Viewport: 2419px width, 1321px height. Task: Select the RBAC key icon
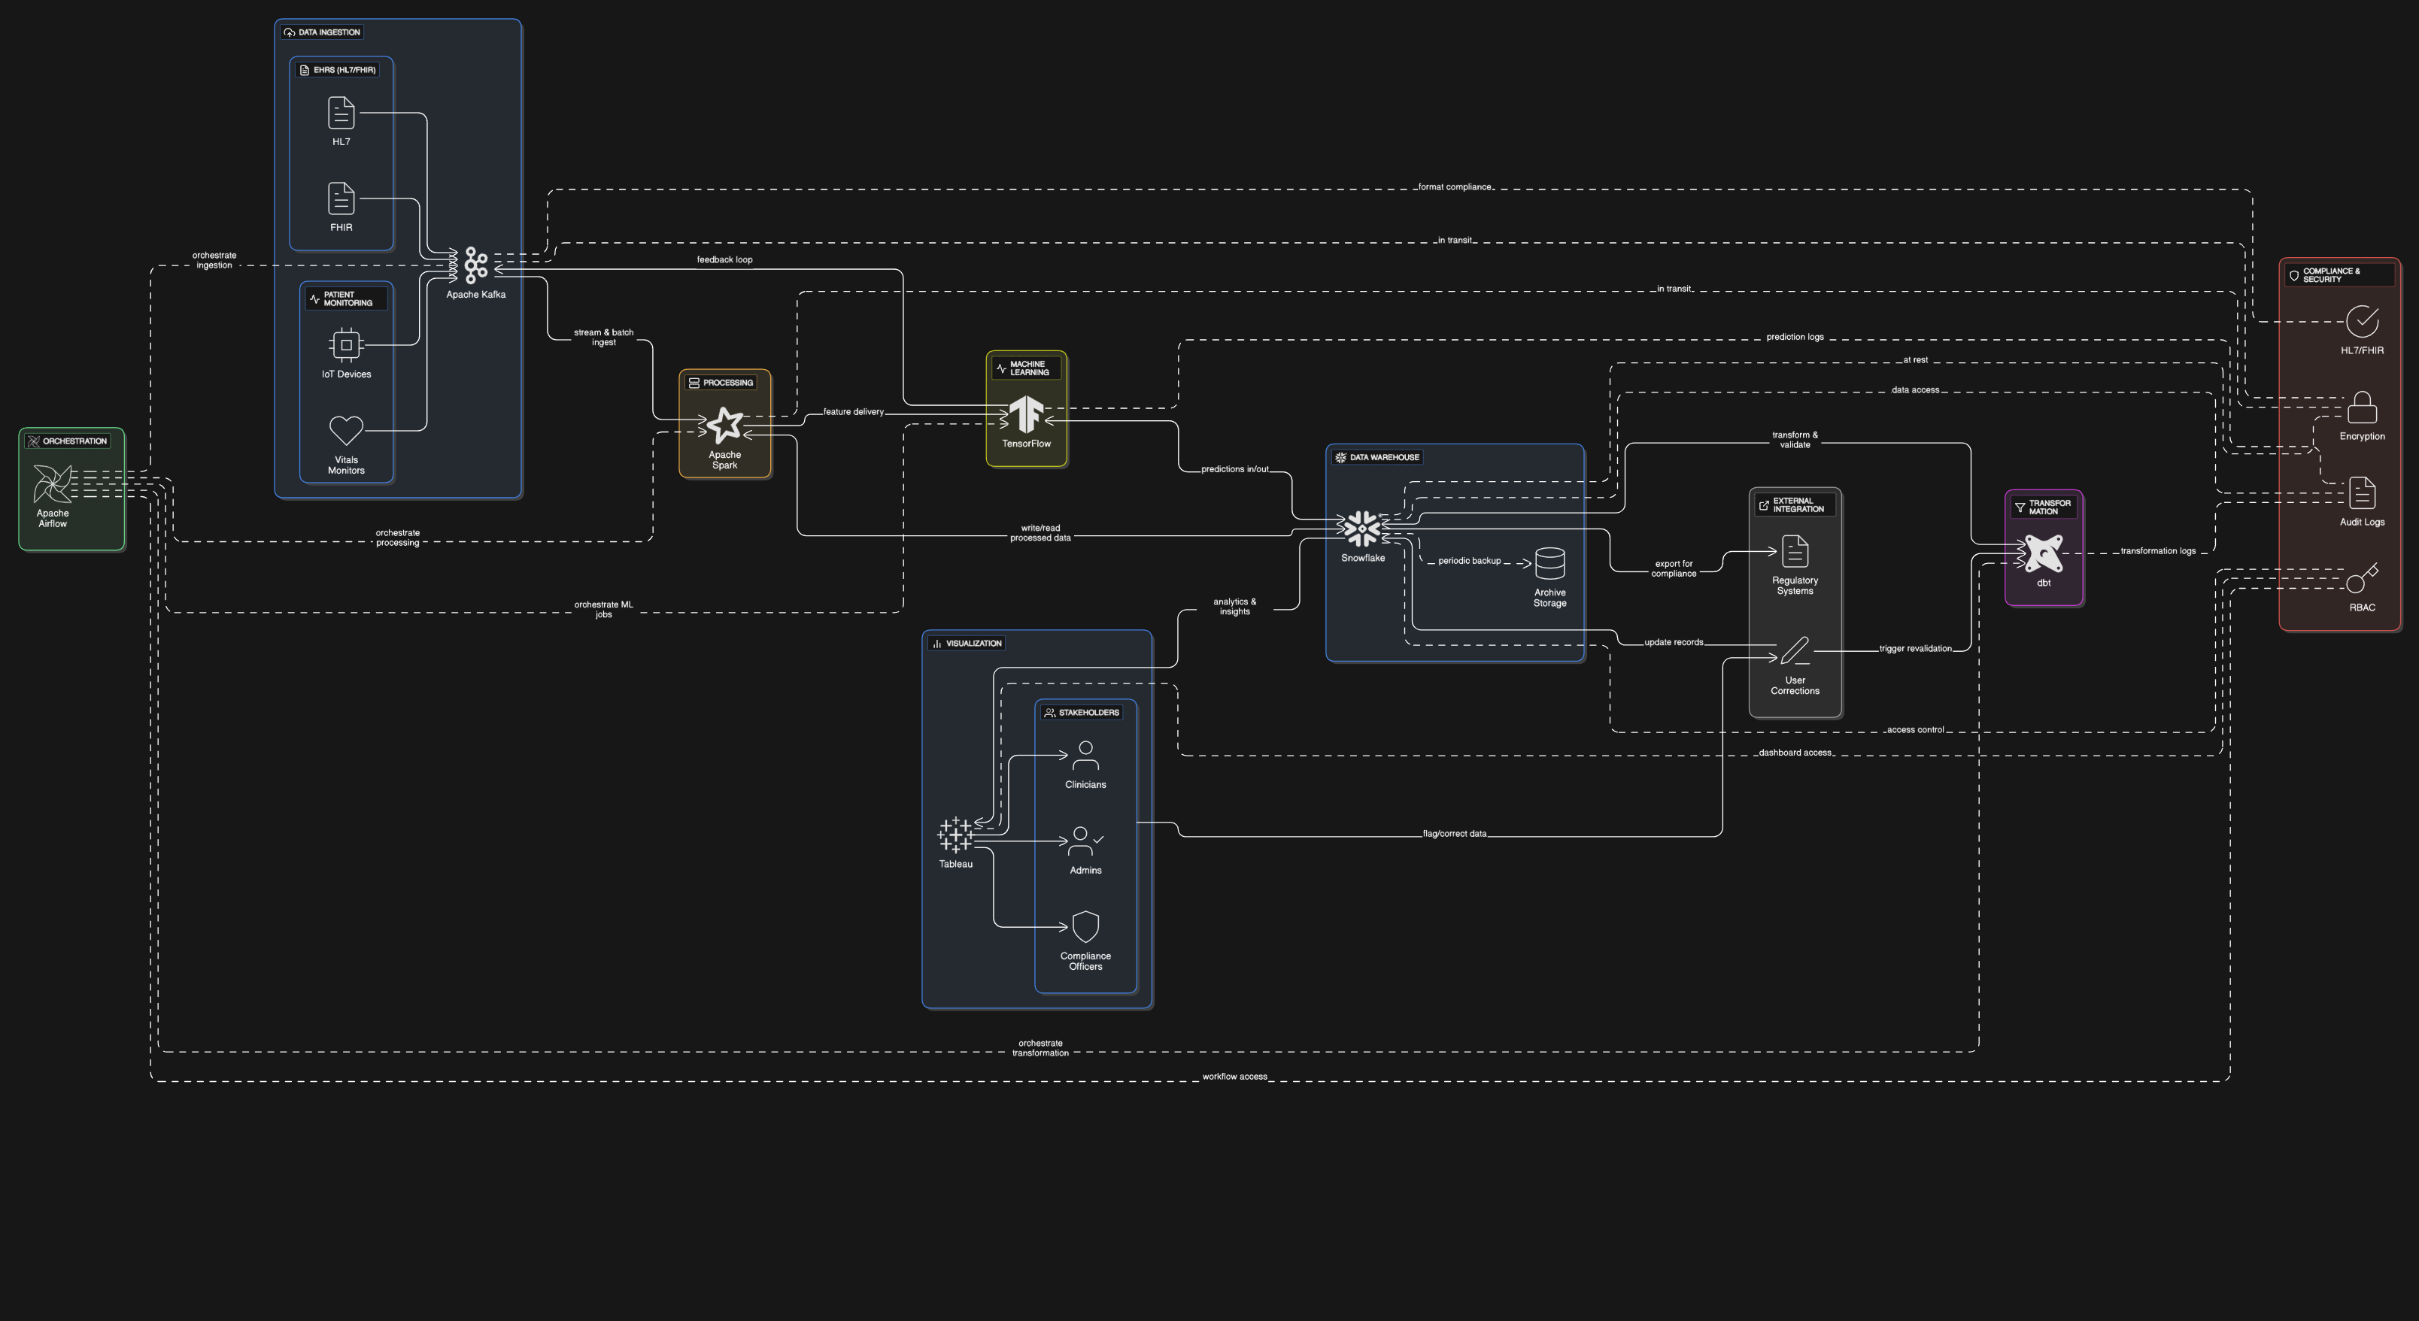coord(2362,579)
